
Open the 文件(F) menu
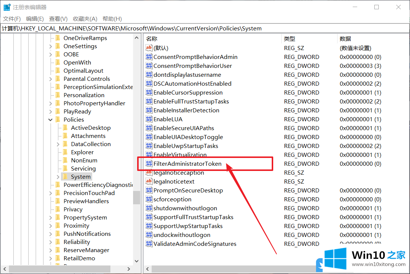[12, 19]
